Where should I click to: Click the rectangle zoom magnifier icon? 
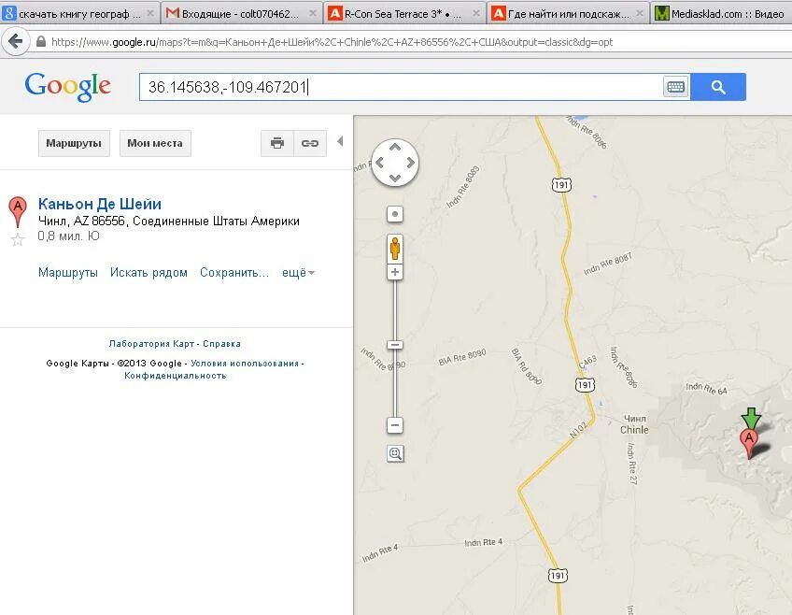click(395, 453)
